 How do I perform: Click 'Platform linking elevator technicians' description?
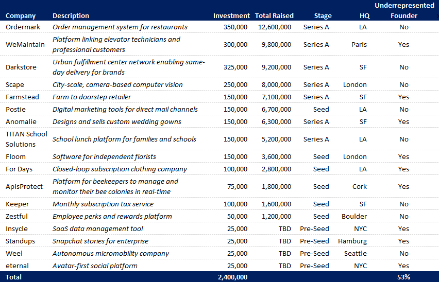pyautogui.click(x=116, y=44)
